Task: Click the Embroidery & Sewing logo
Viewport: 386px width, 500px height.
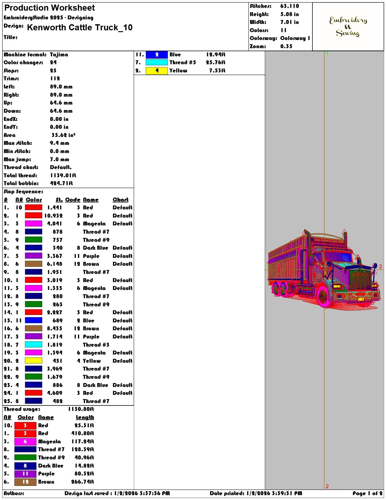Action: click(x=348, y=26)
